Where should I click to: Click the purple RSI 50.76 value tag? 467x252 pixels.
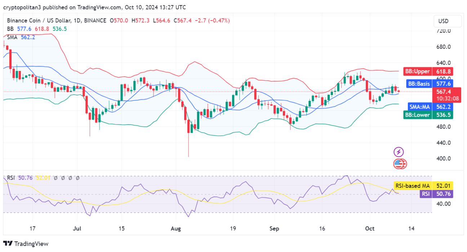[436, 194]
